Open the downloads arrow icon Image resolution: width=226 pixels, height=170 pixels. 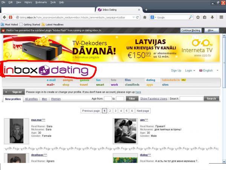click(212, 17)
